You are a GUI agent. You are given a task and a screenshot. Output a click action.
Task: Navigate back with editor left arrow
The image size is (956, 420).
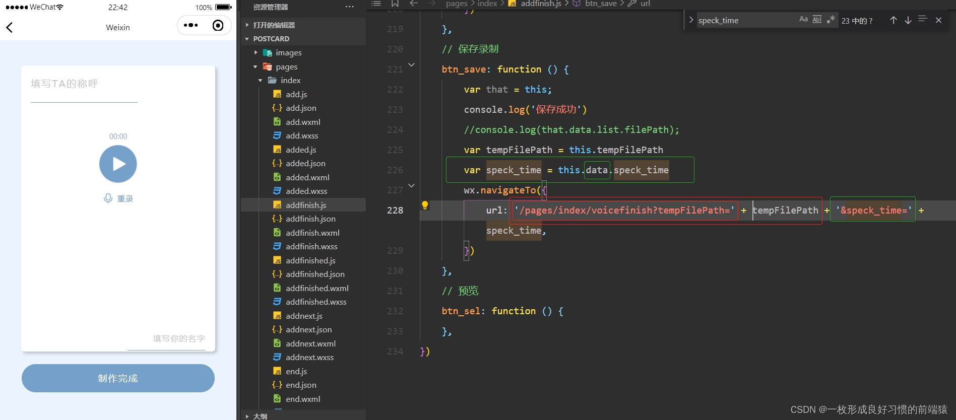tap(414, 4)
